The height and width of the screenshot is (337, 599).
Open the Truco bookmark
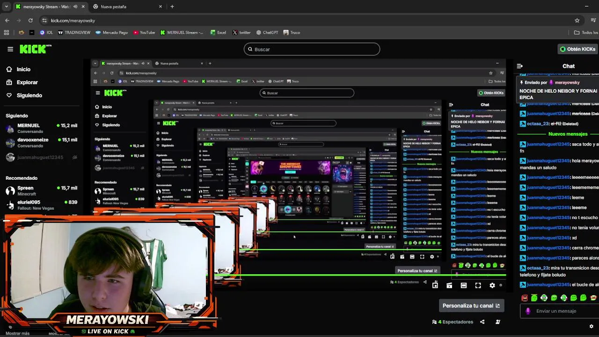tap(292, 33)
